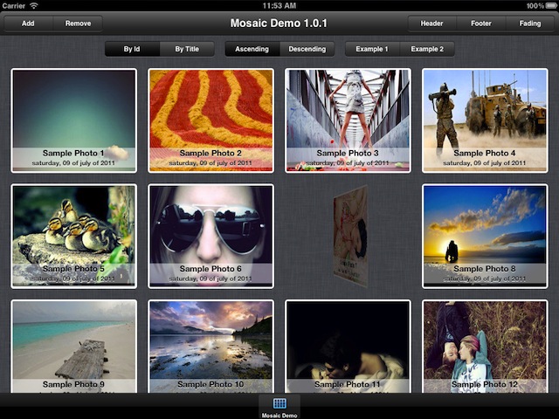Toggle the Fading option
The height and width of the screenshot is (419, 559).
tap(529, 24)
